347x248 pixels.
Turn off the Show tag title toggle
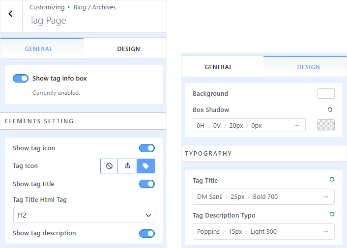click(147, 184)
